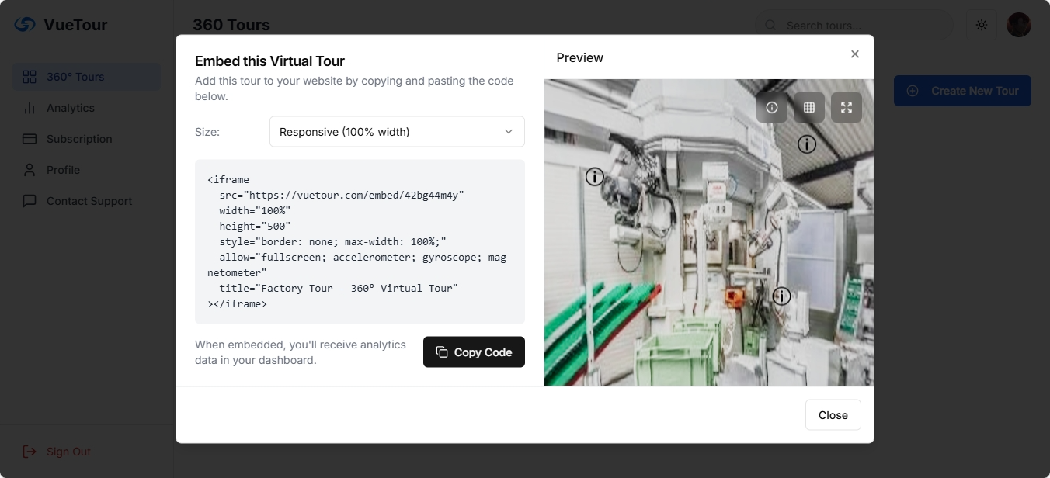The width and height of the screenshot is (1050, 478).
Task: Click the copy icon in Copy Code
Action: click(x=442, y=352)
